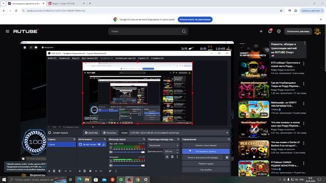Open the audio mixer's three-dot menu

[x=116, y=171]
